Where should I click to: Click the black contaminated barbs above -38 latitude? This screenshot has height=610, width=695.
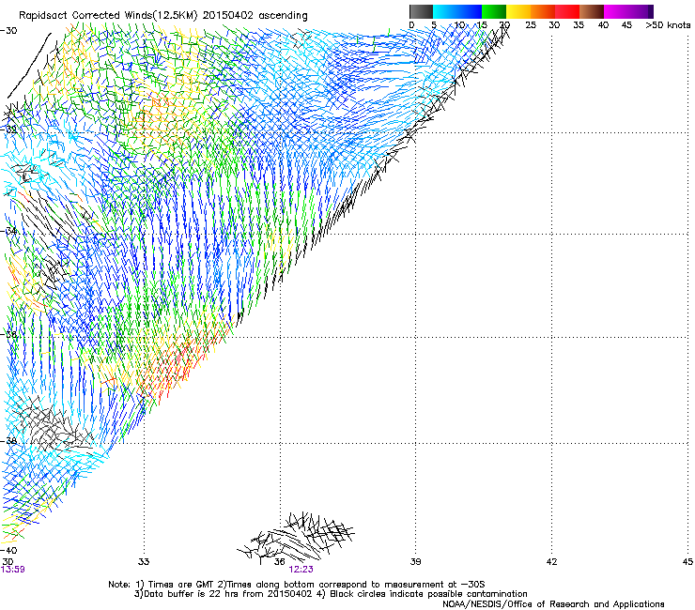54,425
